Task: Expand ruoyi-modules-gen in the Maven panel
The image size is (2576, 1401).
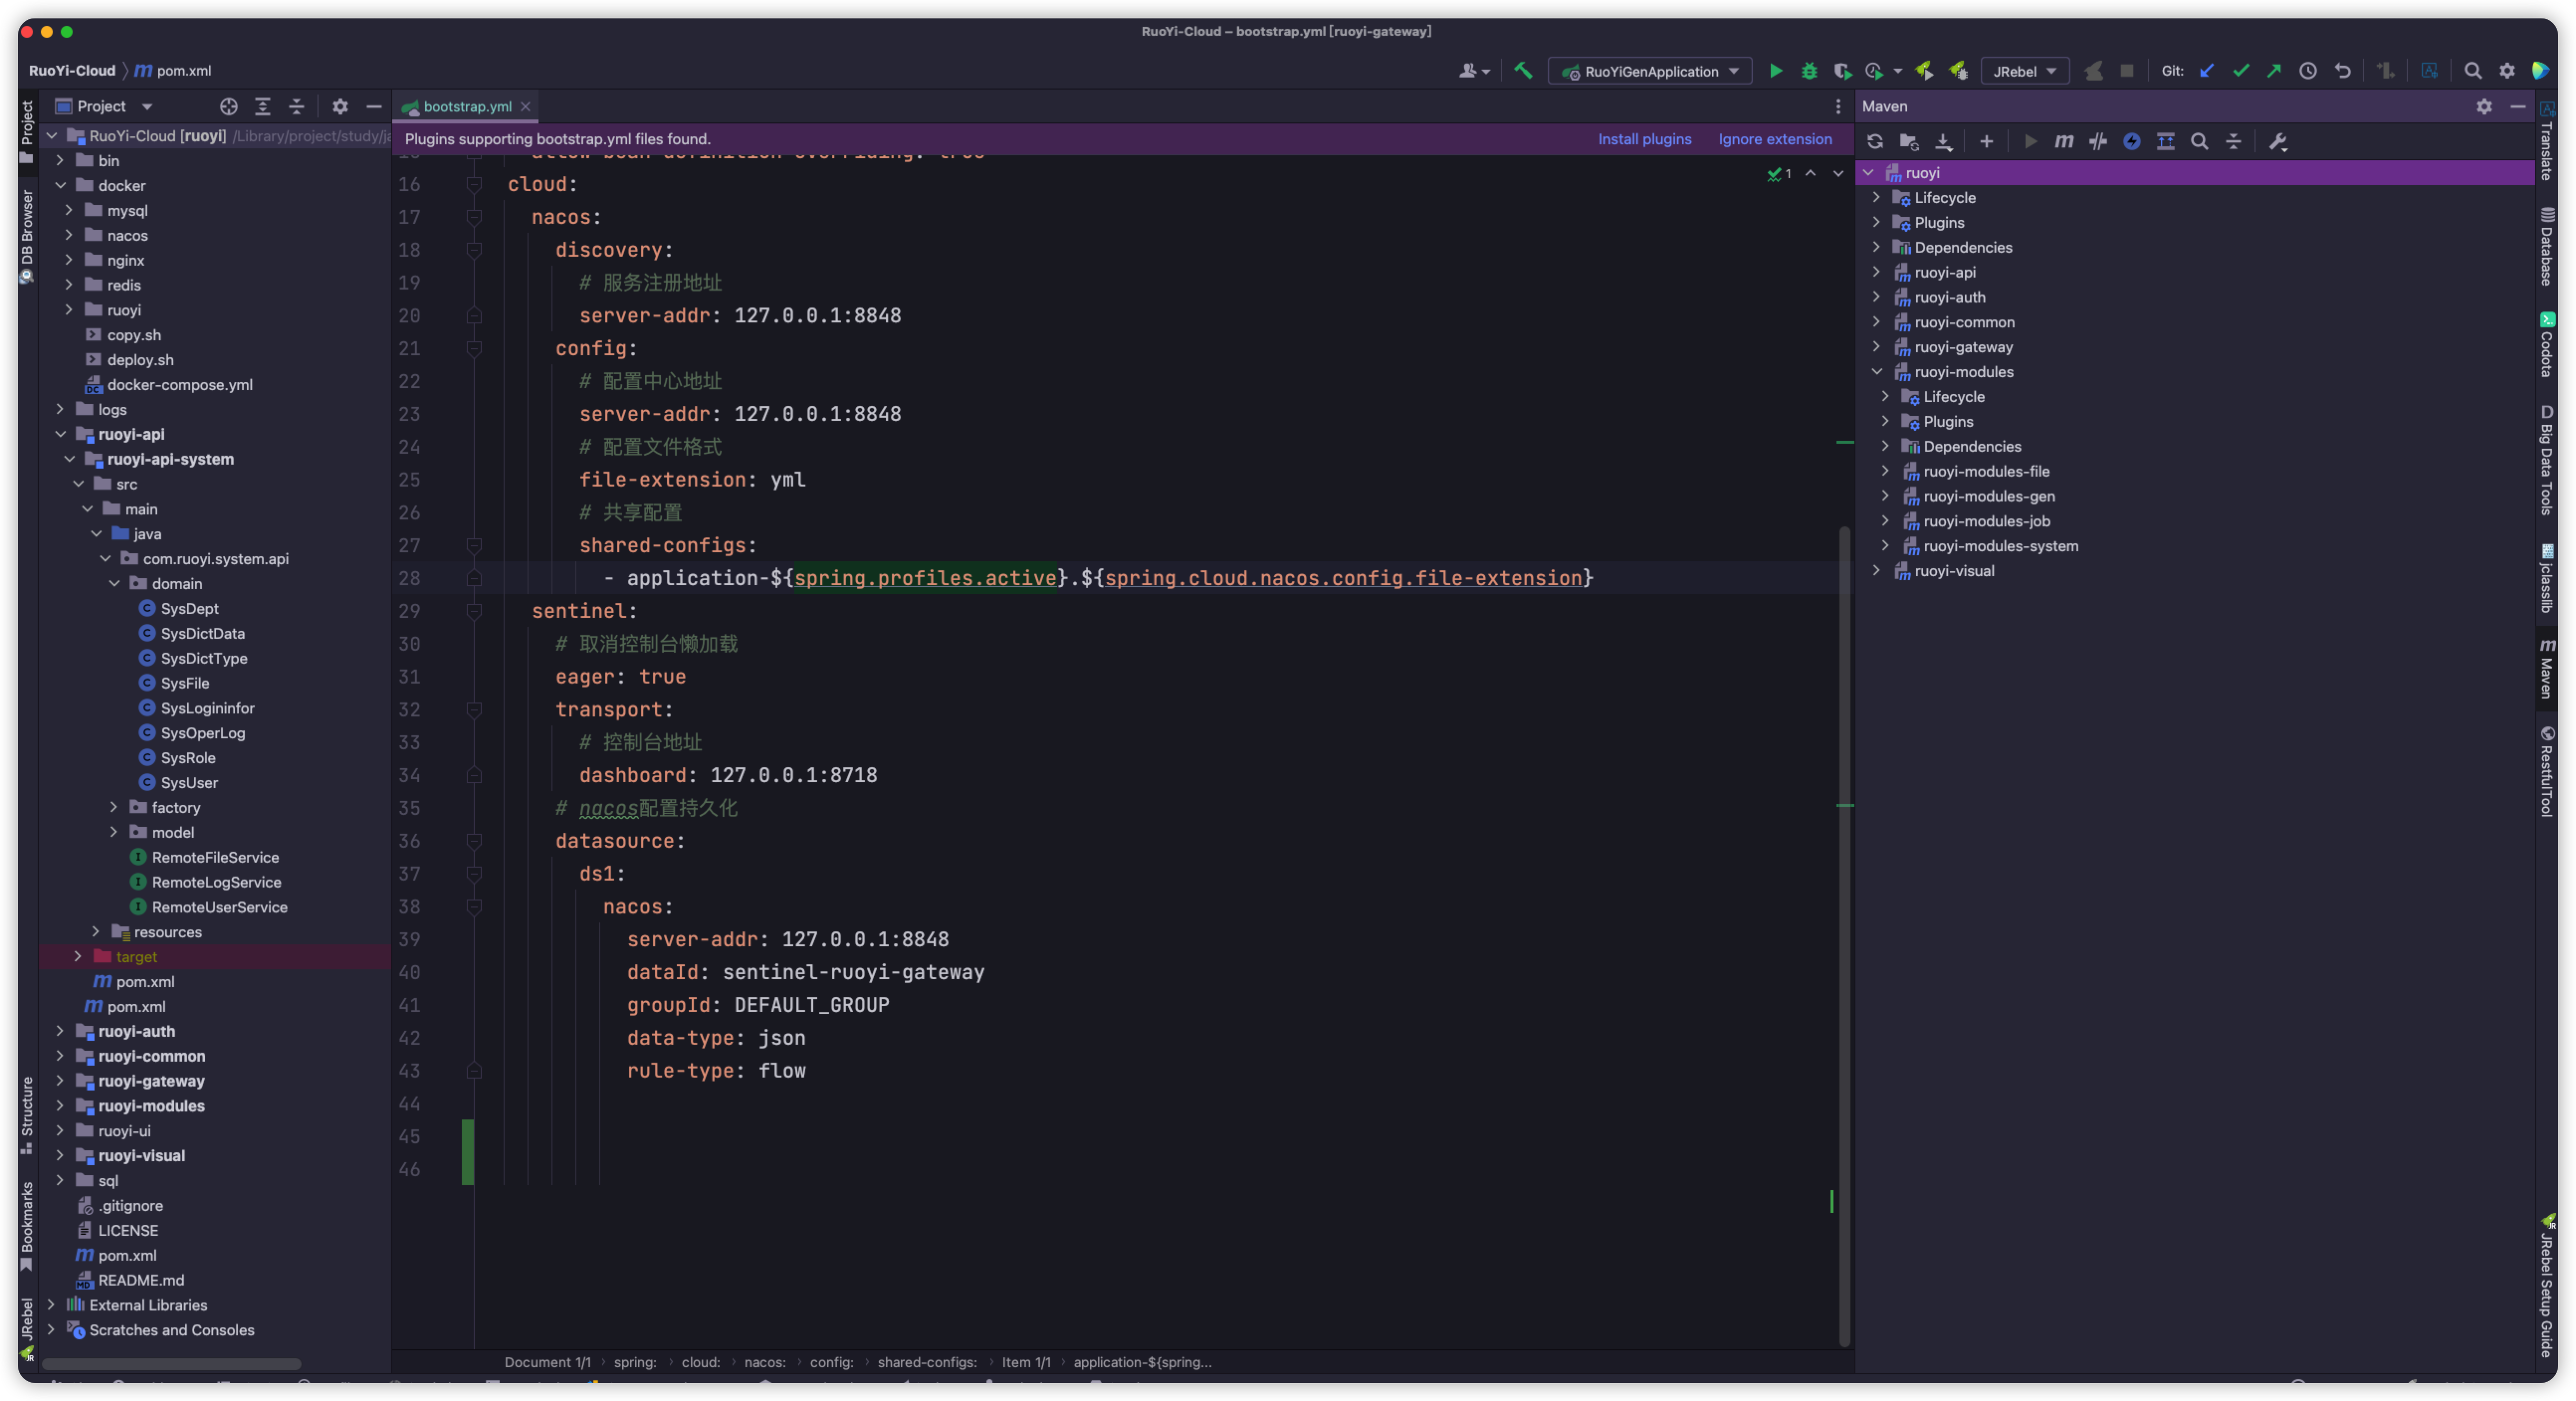Action: point(1886,496)
